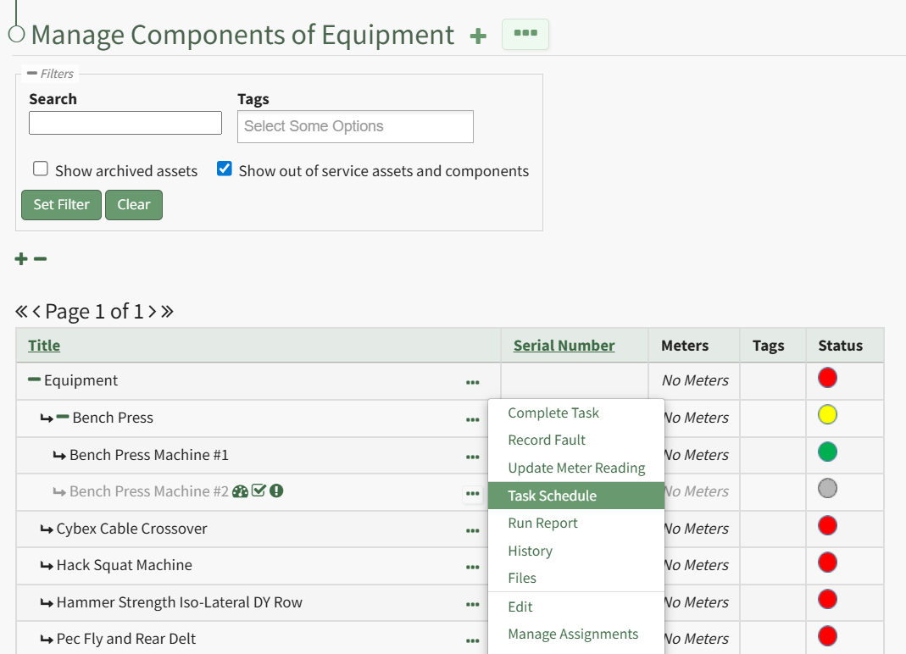Image resolution: width=906 pixels, height=654 pixels.
Task: Collapse the Bench Press tree node
Action: (x=63, y=417)
